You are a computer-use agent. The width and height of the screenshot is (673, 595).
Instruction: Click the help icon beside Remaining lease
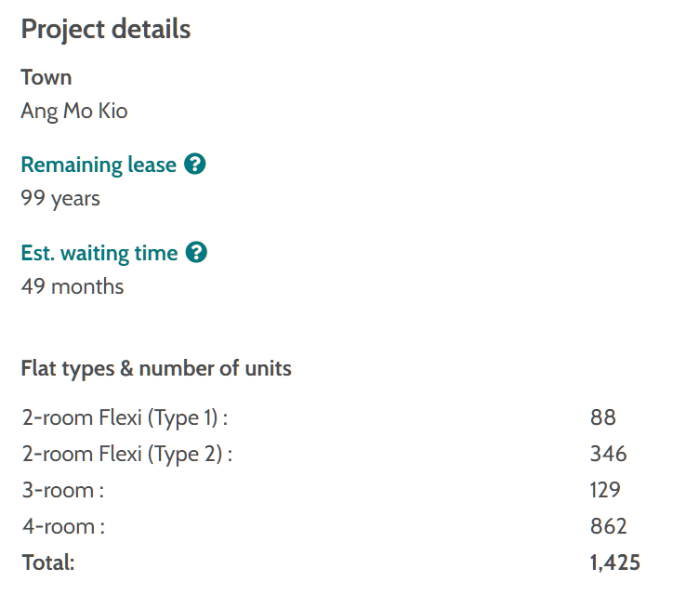point(195,165)
